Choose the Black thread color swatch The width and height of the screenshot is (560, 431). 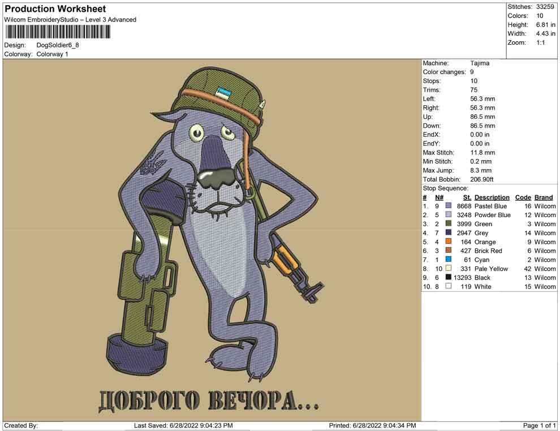click(449, 278)
